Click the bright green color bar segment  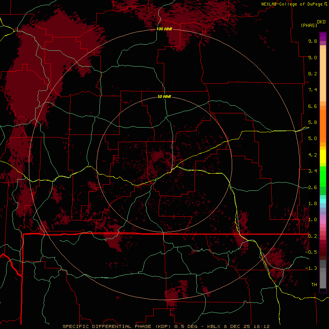[323, 176]
